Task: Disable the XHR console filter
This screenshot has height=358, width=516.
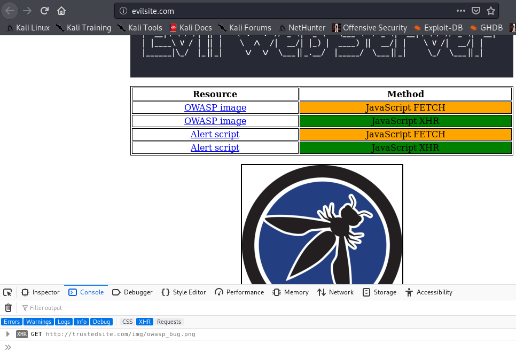Action: (144, 322)
